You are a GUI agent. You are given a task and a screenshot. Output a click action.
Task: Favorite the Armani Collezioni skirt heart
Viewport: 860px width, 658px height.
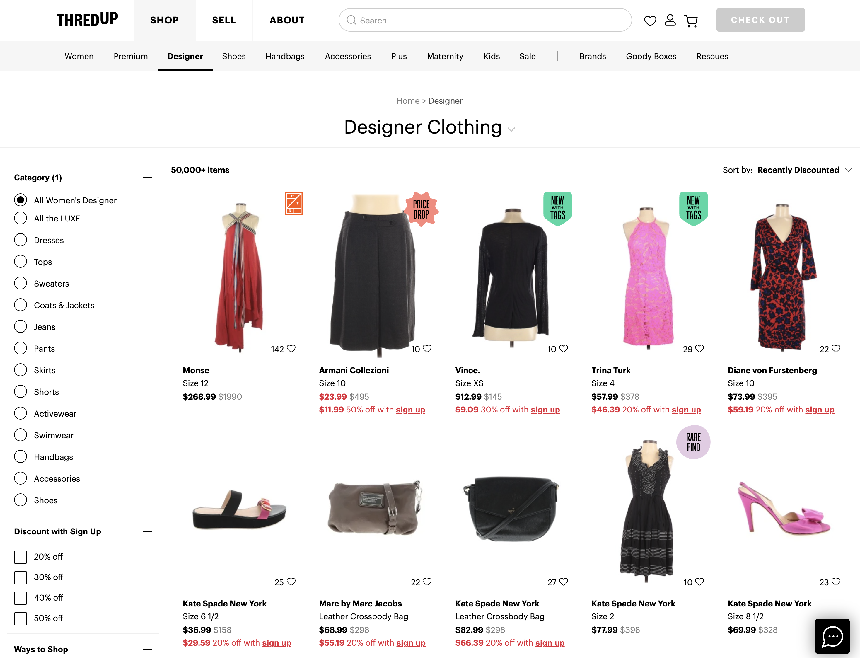coord(427,349)
